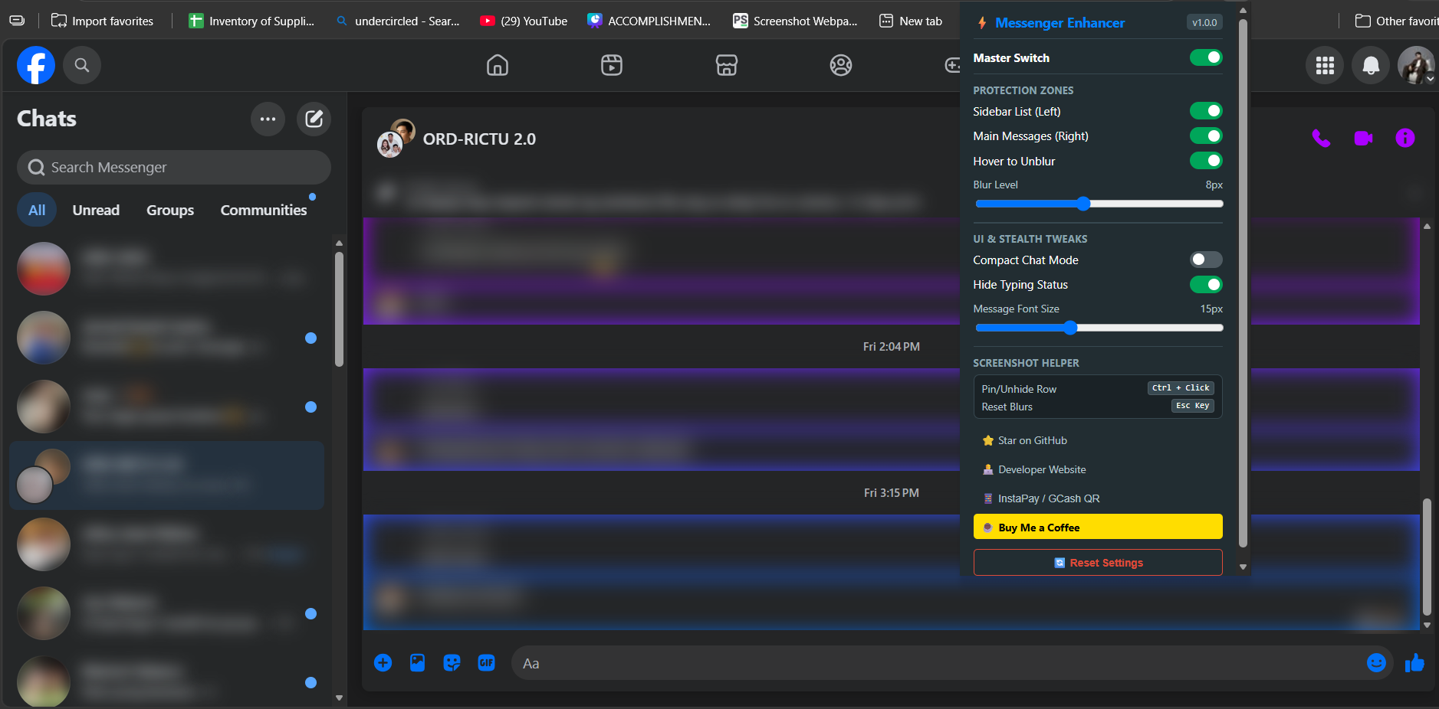The width and height of the screenshot is (1439, 709).
Task: Send a thumbs-up like
Action: [1414, 663]
